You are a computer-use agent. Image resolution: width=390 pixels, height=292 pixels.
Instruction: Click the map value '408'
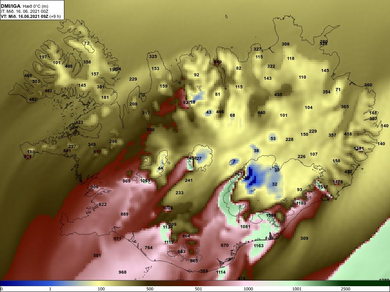(69, 66)
